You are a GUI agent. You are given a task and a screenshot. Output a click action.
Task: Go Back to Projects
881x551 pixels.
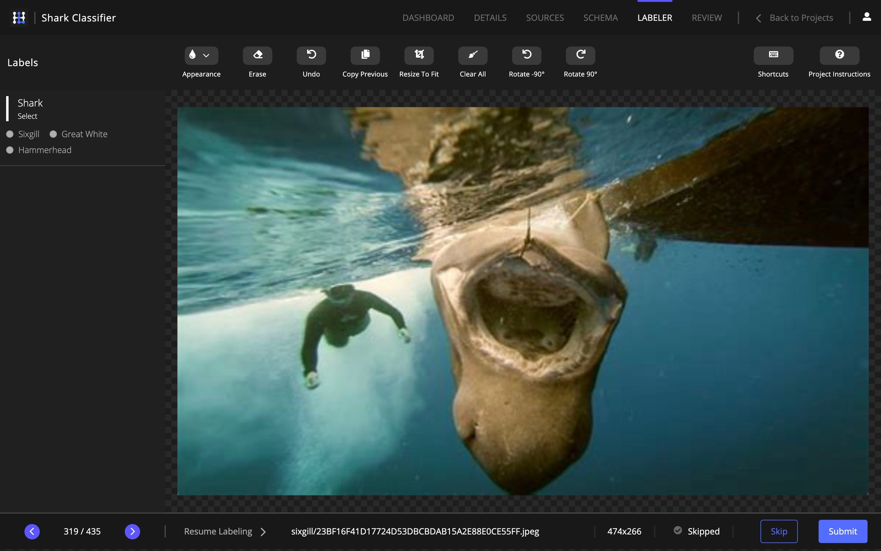point(794,17)
